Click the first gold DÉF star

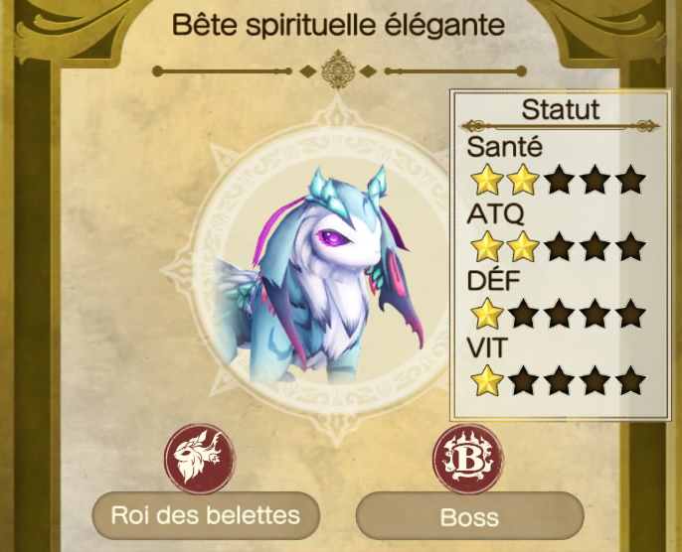tap(487, 313)
